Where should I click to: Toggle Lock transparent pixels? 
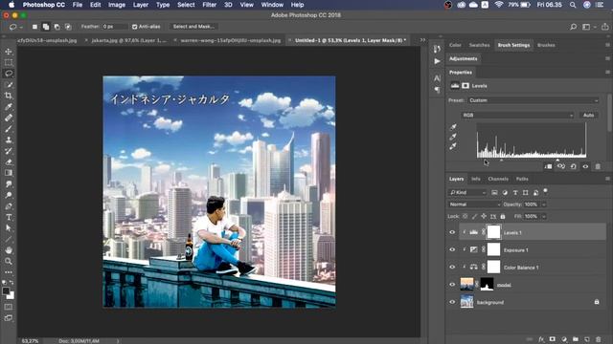[x=465, y=216]
